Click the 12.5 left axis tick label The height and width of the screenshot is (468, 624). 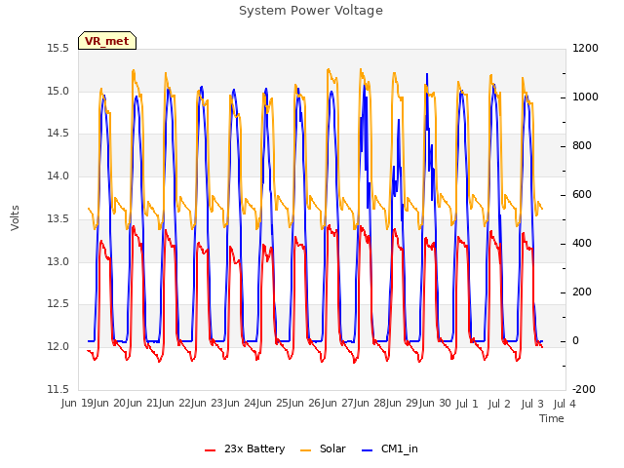tap(58, 303)
